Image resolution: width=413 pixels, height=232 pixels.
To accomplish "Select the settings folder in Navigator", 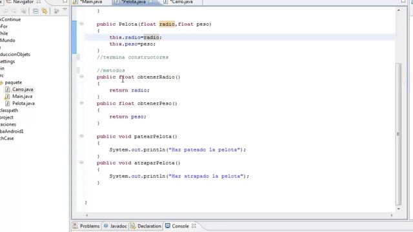I will [x=7, y=62].
